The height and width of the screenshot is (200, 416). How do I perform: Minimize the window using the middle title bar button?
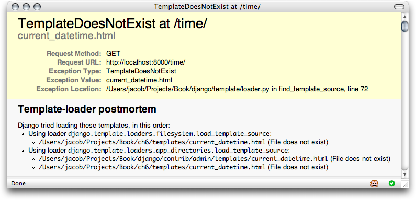click(26, 7)
